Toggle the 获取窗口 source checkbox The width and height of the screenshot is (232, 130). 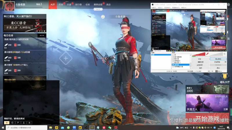click(x=173, y=61)
